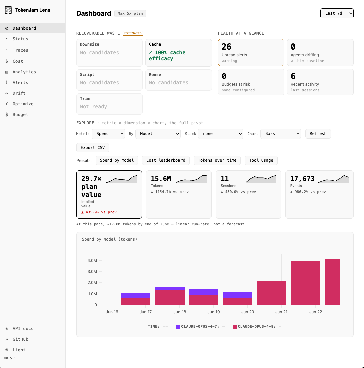Open the Stack dropdown showing none
The width and height of the screenshot is (364, 368).
tap(221, 134)
